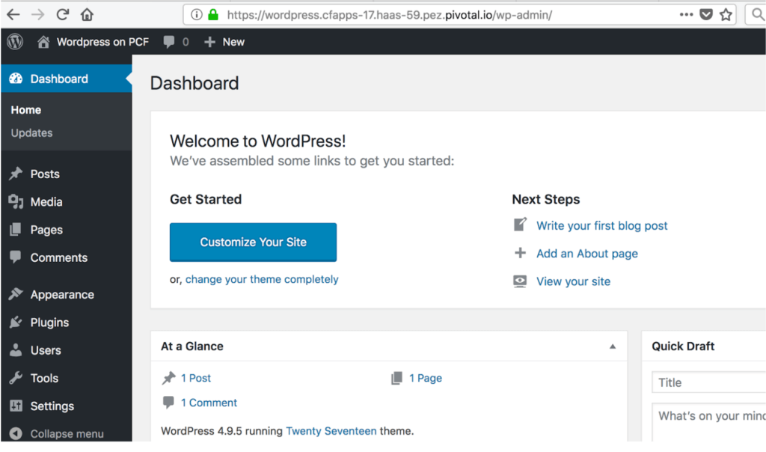
Task: Click the Add an About page link
Action: pos(587,254)
